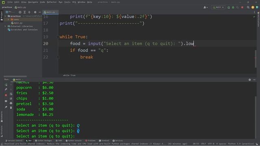
Task: Open the File menu
Action: [x=10, y=2]
